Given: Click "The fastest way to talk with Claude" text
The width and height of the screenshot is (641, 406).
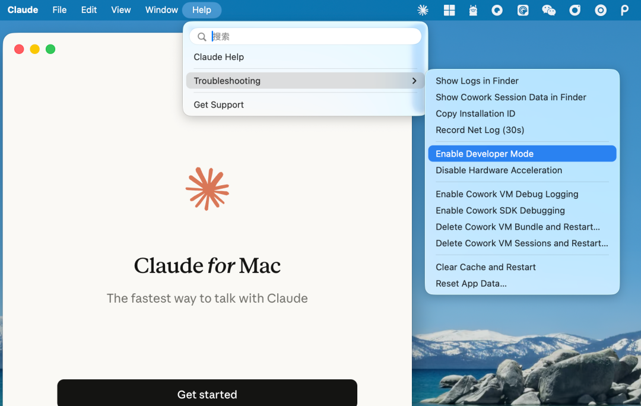Looking at the screenshot, I should [x=207, y=299].
